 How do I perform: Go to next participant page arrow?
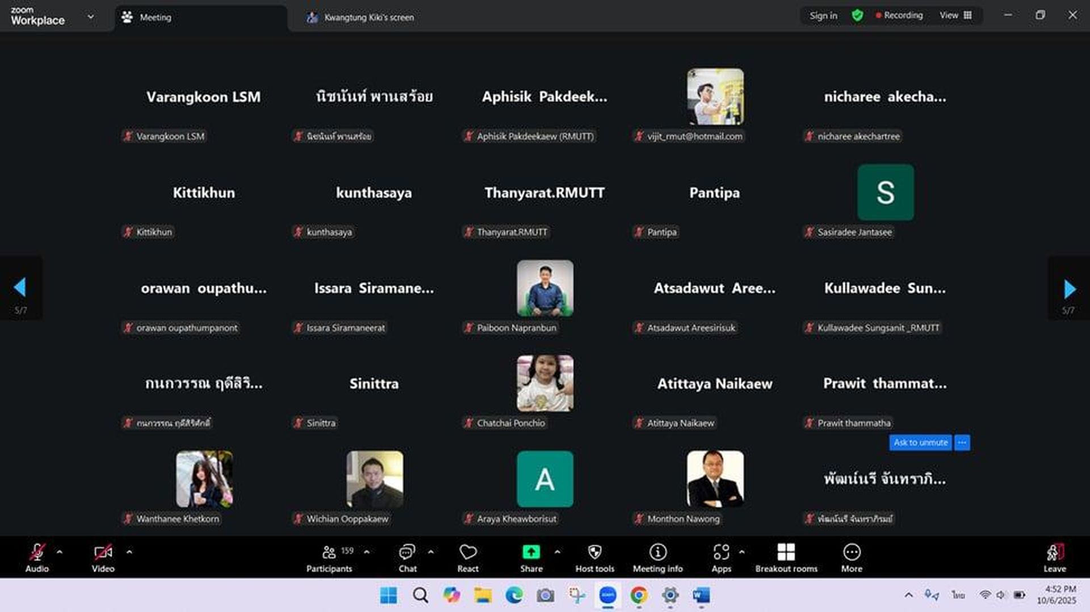pos(1069,289)
